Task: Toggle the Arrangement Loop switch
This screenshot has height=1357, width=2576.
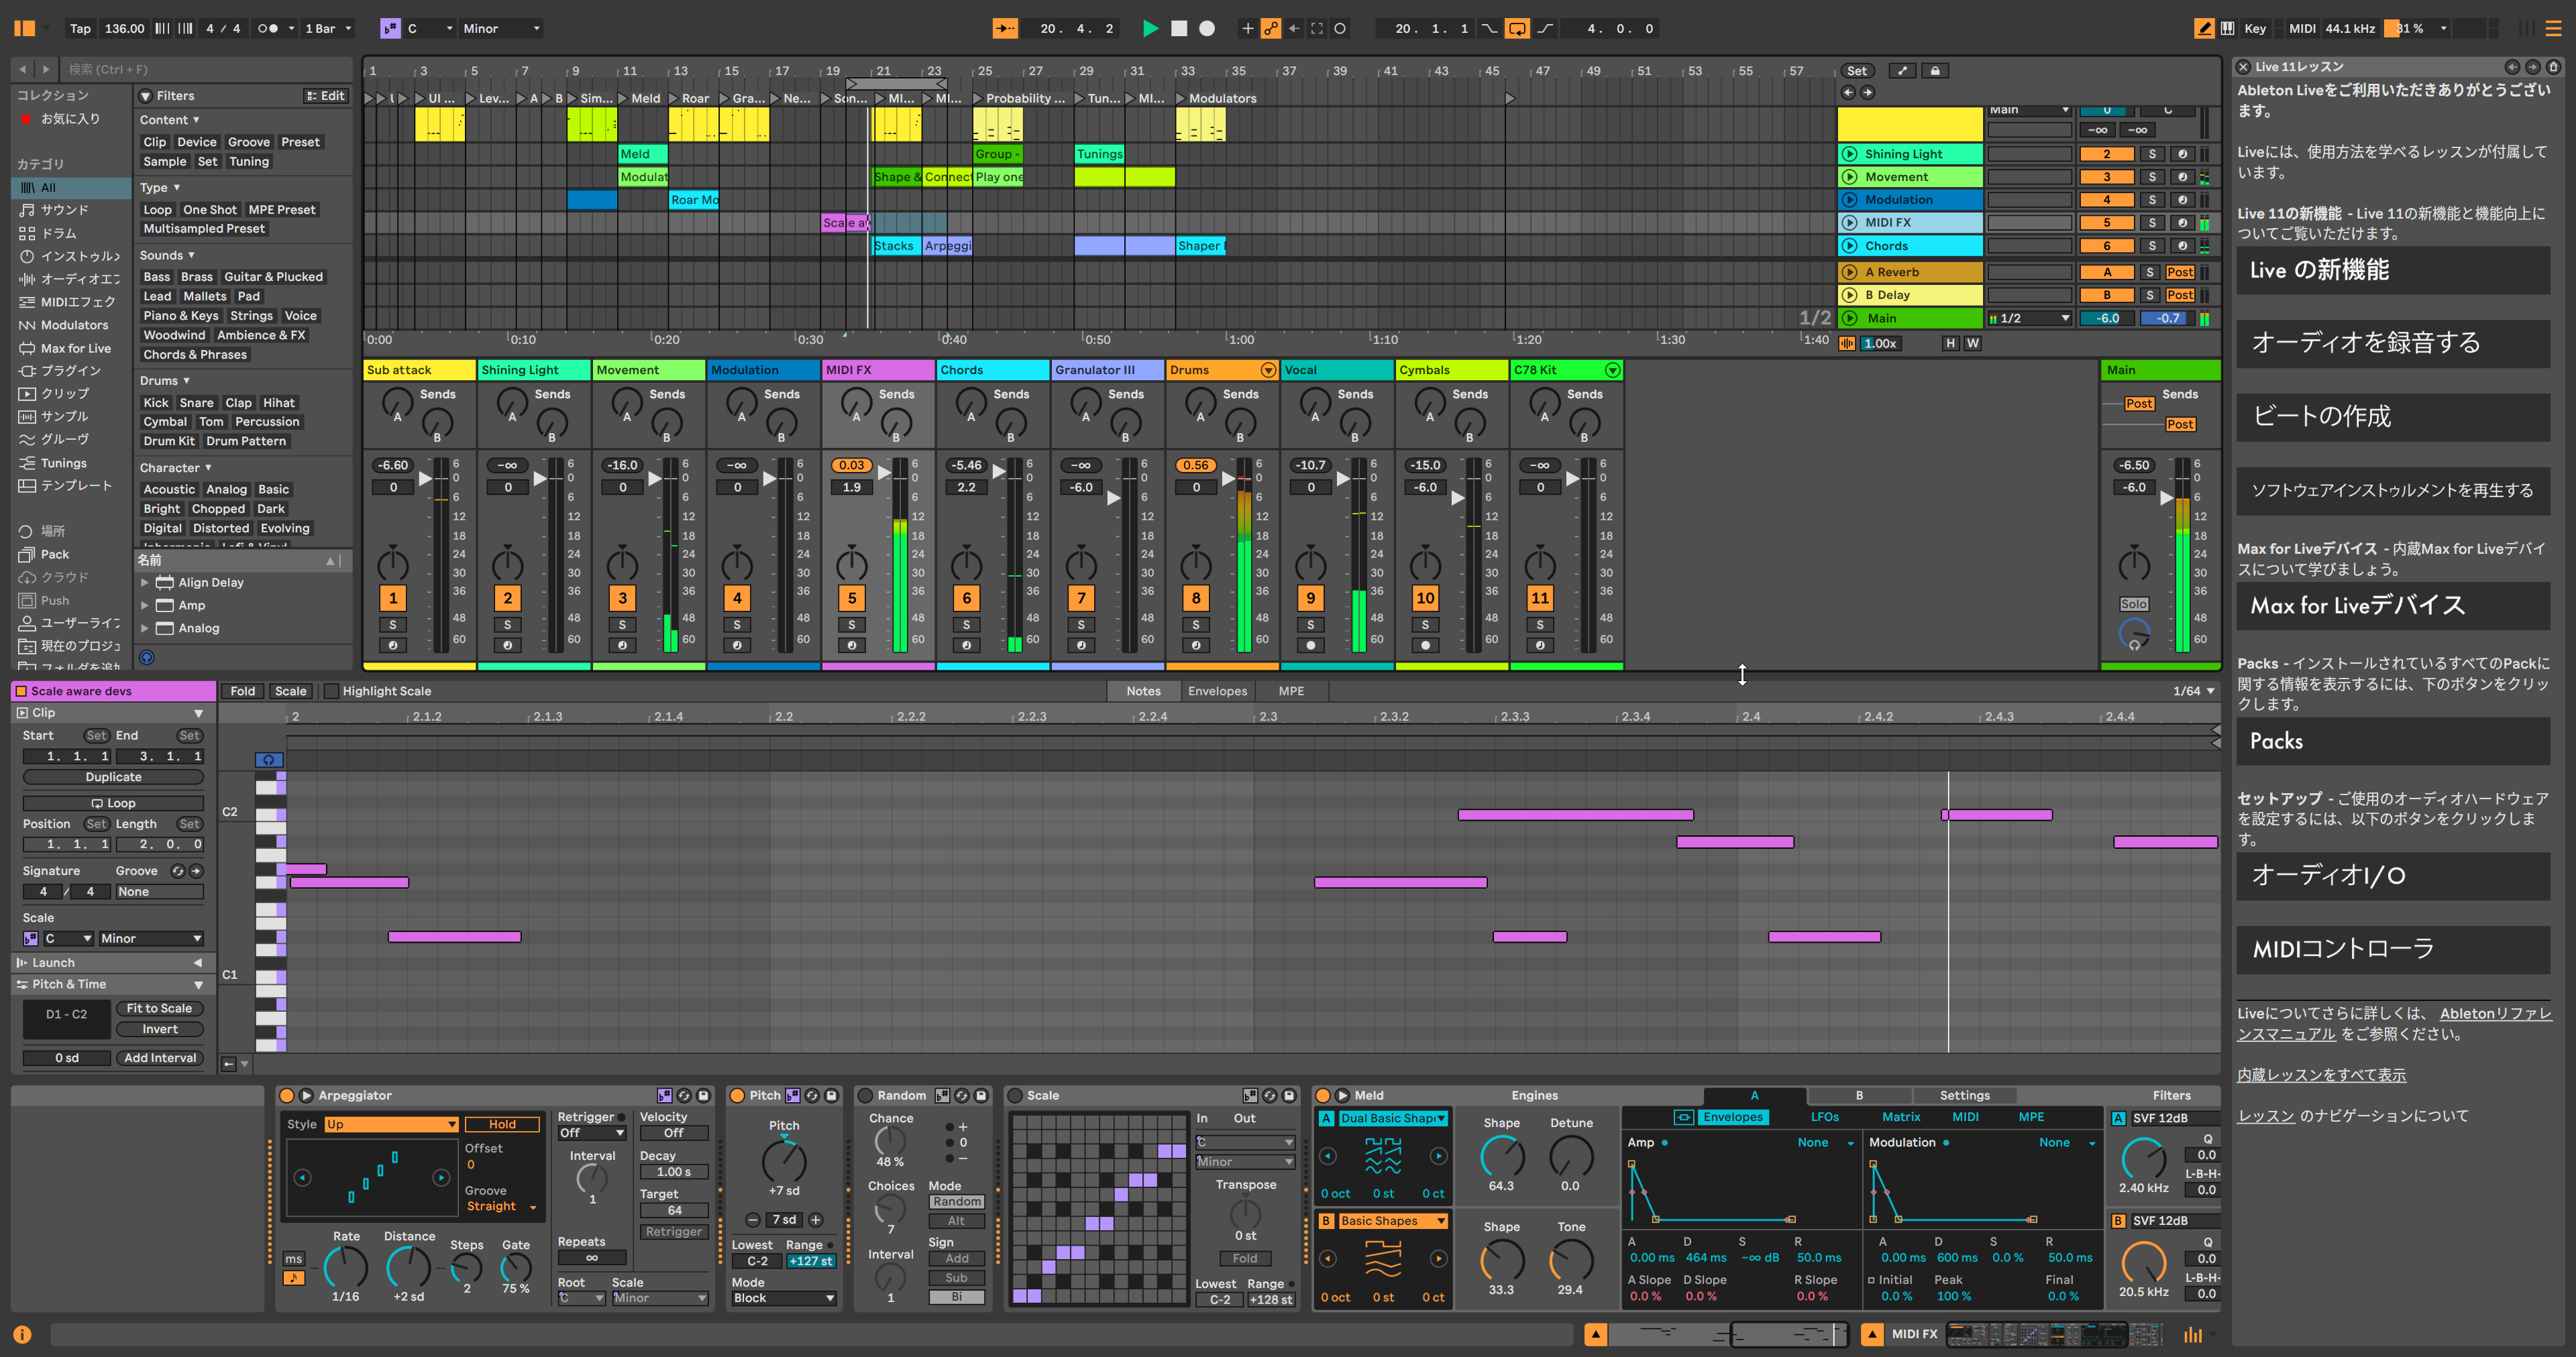Action: click(1517, 29)
